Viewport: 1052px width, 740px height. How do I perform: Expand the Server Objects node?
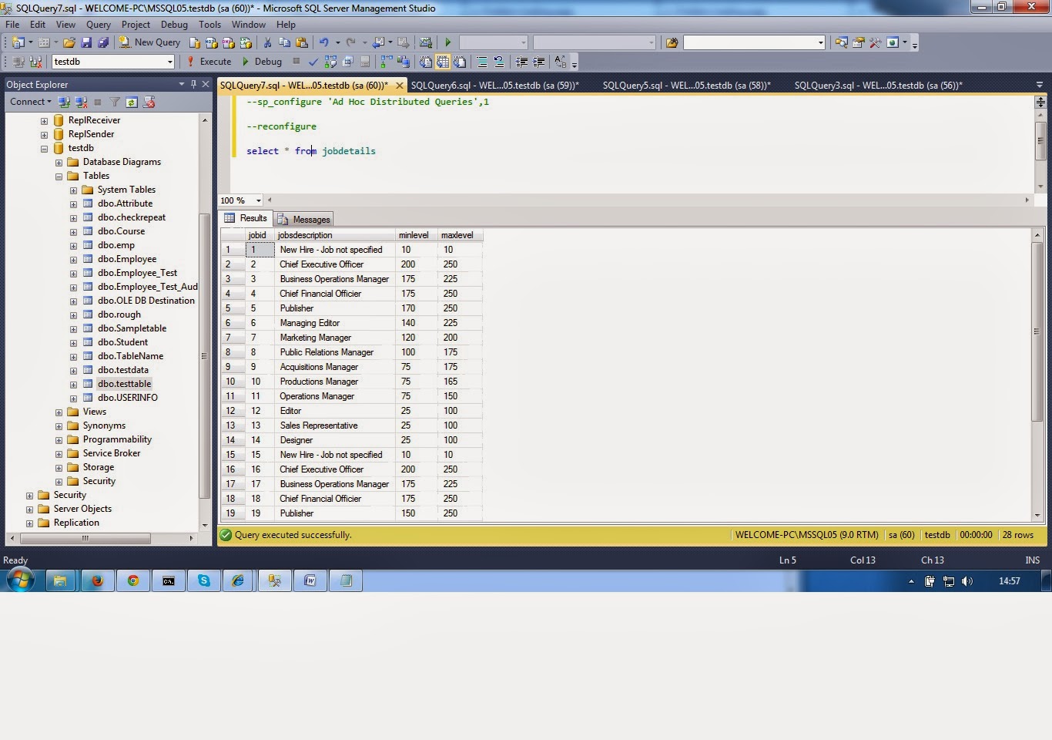(29, 509)
